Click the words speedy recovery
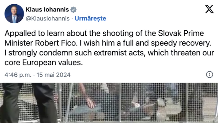The image size is (218, 123). tap(181, 44)
